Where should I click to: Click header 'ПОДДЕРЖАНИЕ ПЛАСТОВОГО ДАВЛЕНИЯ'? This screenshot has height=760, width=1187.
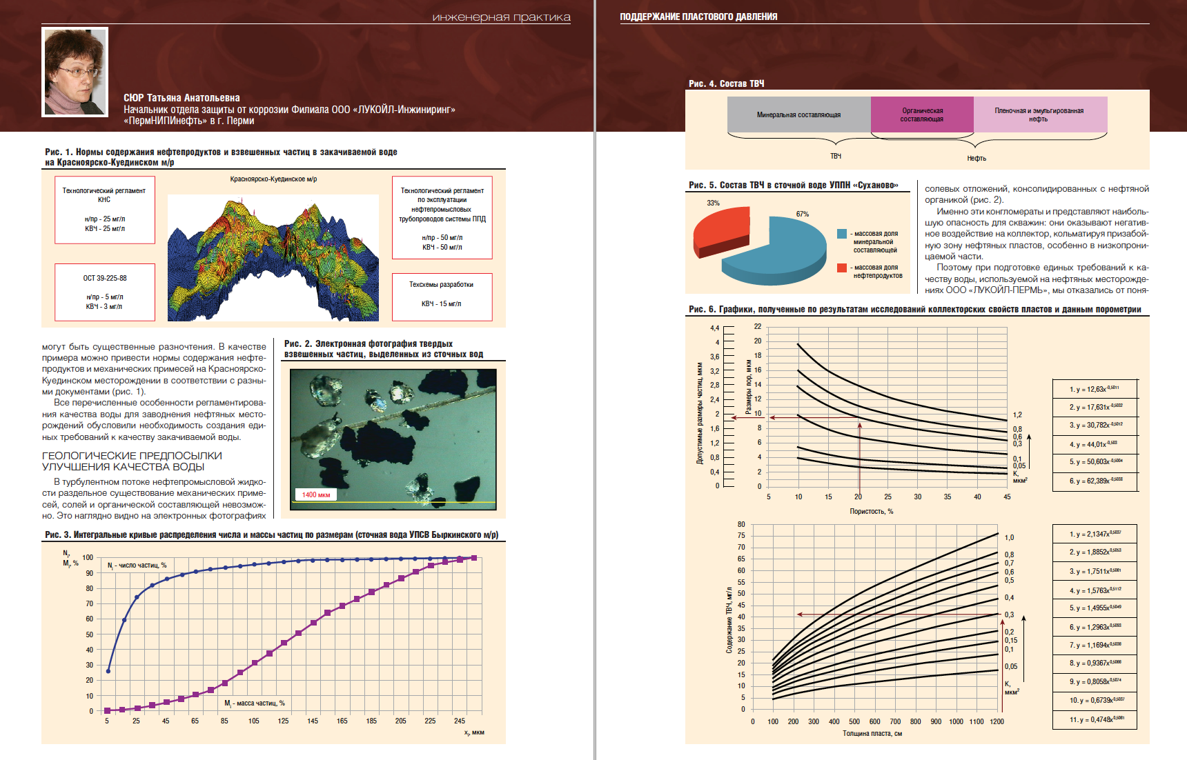(698, 17)
